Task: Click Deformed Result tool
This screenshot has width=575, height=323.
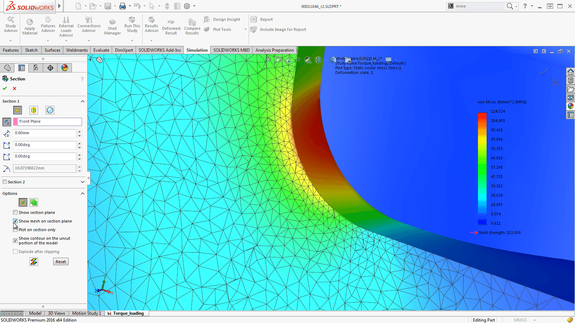Action: (171, 27)
